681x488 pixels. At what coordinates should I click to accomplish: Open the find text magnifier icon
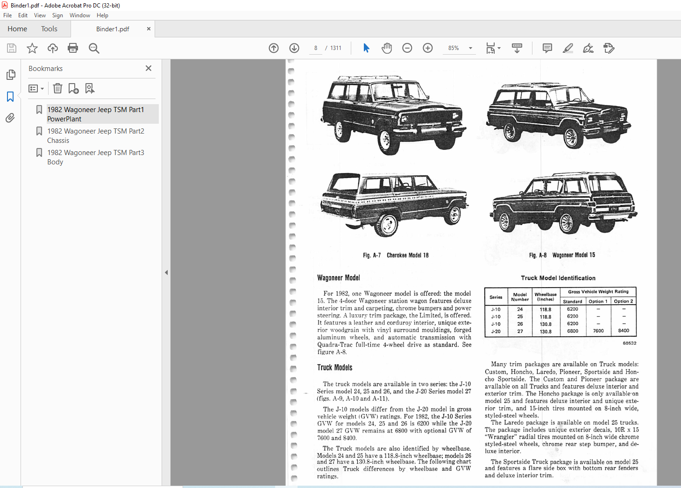point(94,48)
